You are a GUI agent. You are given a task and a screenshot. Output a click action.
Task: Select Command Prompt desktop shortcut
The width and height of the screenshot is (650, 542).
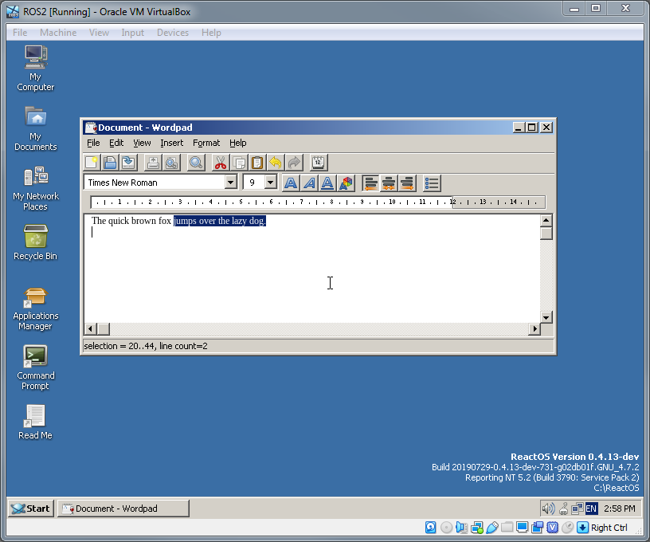point(36,368)
